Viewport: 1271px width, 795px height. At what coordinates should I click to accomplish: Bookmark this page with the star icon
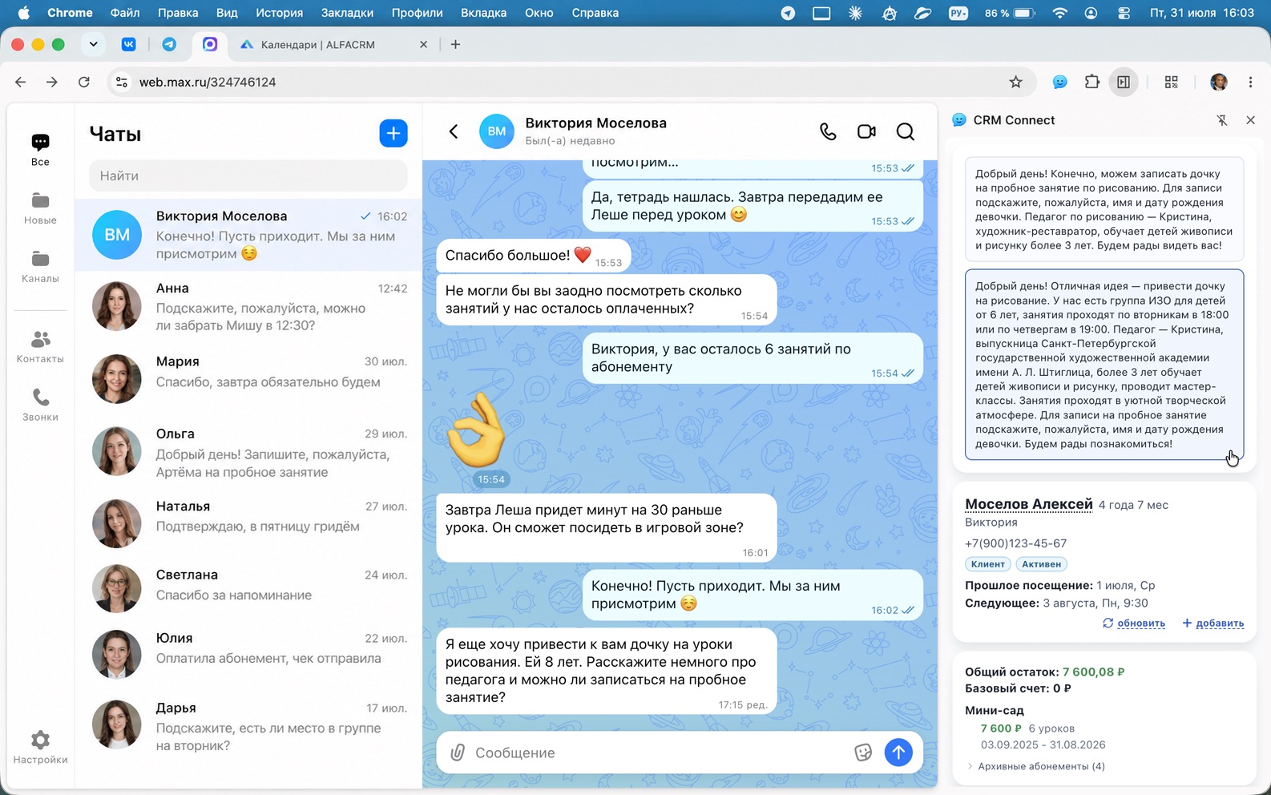coord(1015,82)
